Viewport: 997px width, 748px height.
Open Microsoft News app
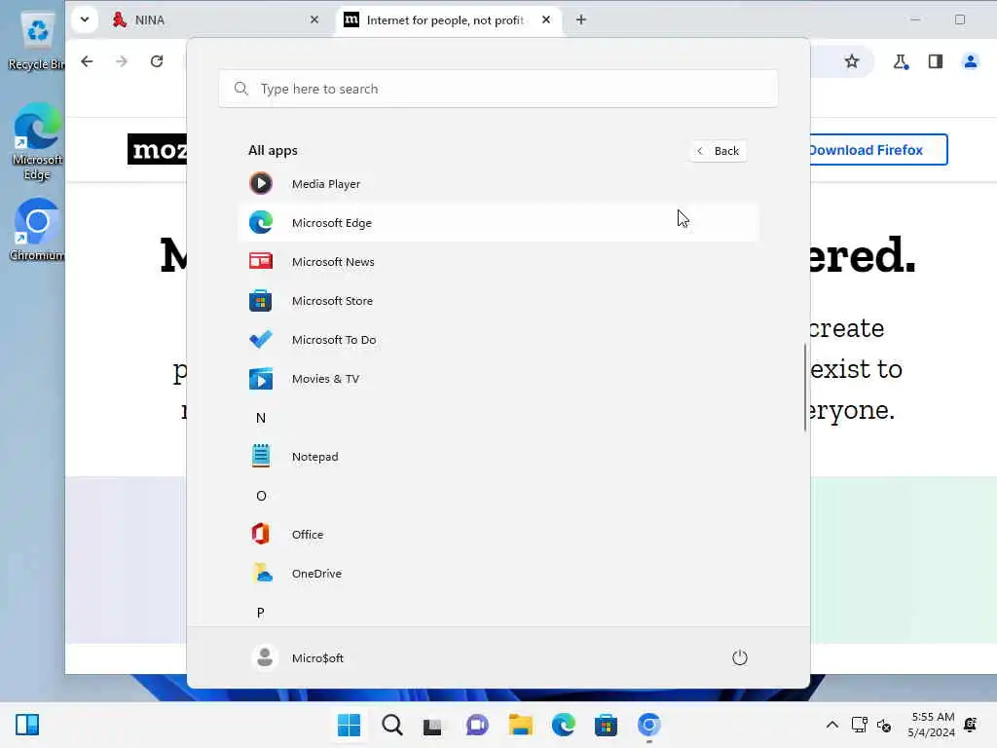click(498, 261)
